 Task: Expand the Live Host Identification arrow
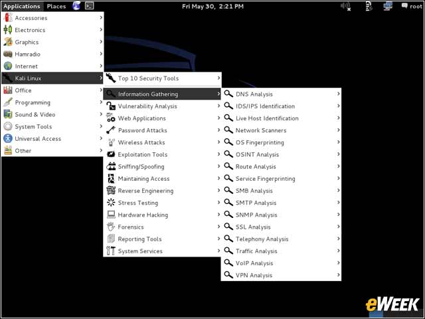tap(339, 118)
